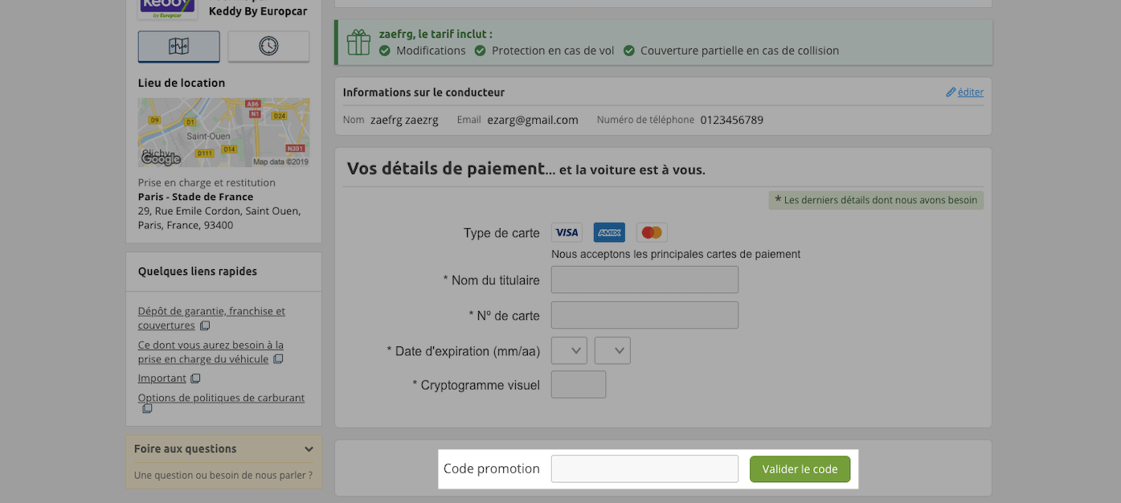Select the AMEX card type icon

(608, 232)
